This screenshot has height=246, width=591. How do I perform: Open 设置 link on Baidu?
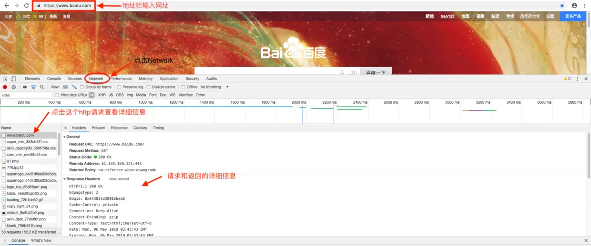[x=550, y=16]
